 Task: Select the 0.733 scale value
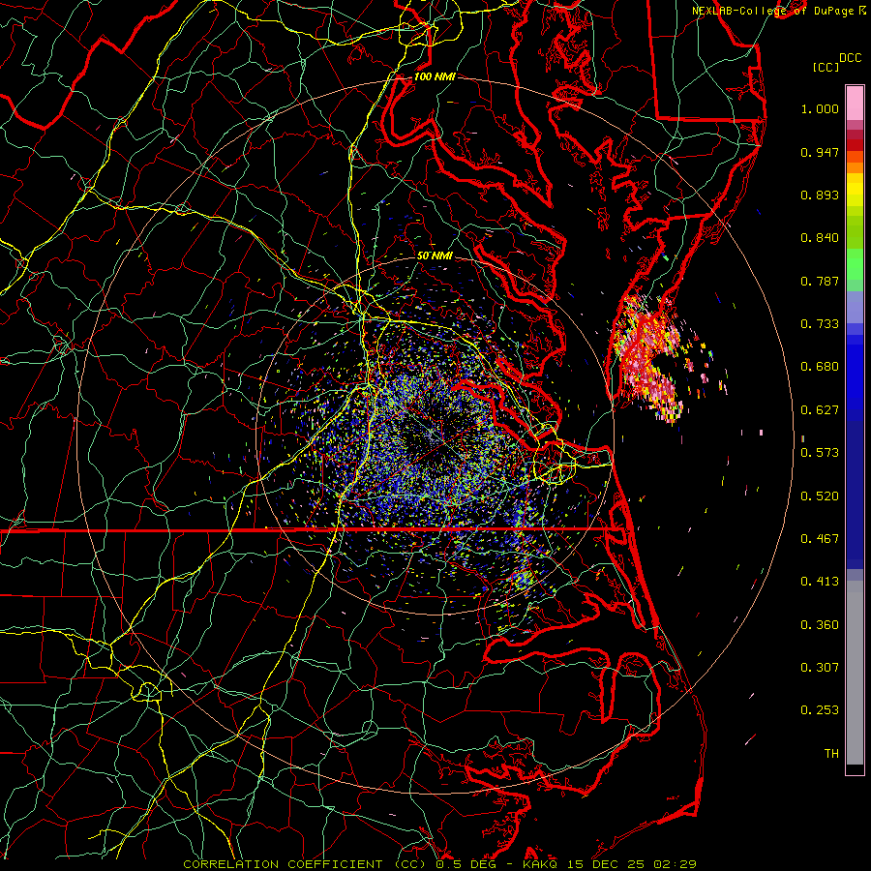(820, 324)
